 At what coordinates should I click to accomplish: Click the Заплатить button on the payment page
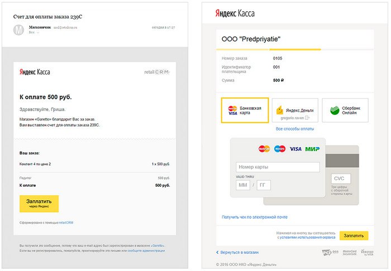(354, 235)
